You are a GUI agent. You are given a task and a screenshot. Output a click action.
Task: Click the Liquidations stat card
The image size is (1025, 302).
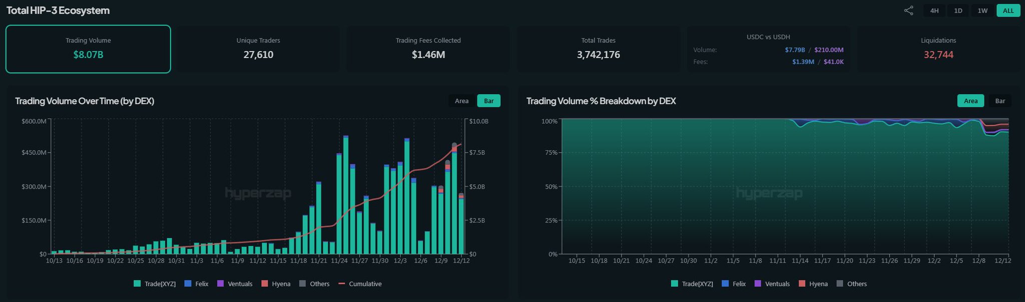(x=938, y=49)
